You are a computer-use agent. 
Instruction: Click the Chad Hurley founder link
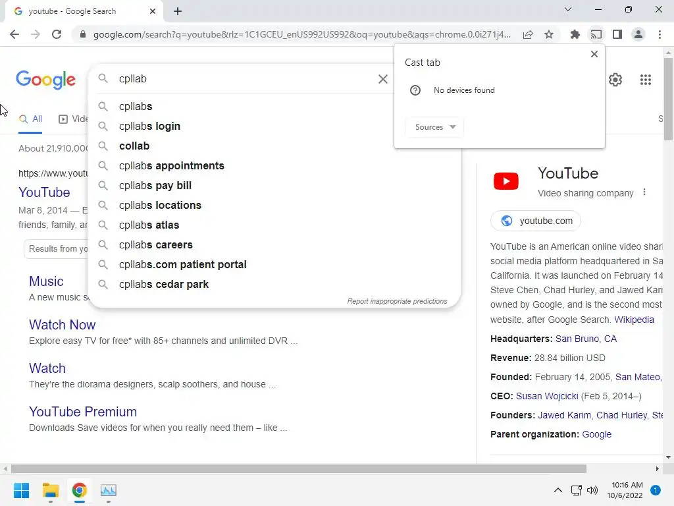pyautogui.click(x=621, y=415)
